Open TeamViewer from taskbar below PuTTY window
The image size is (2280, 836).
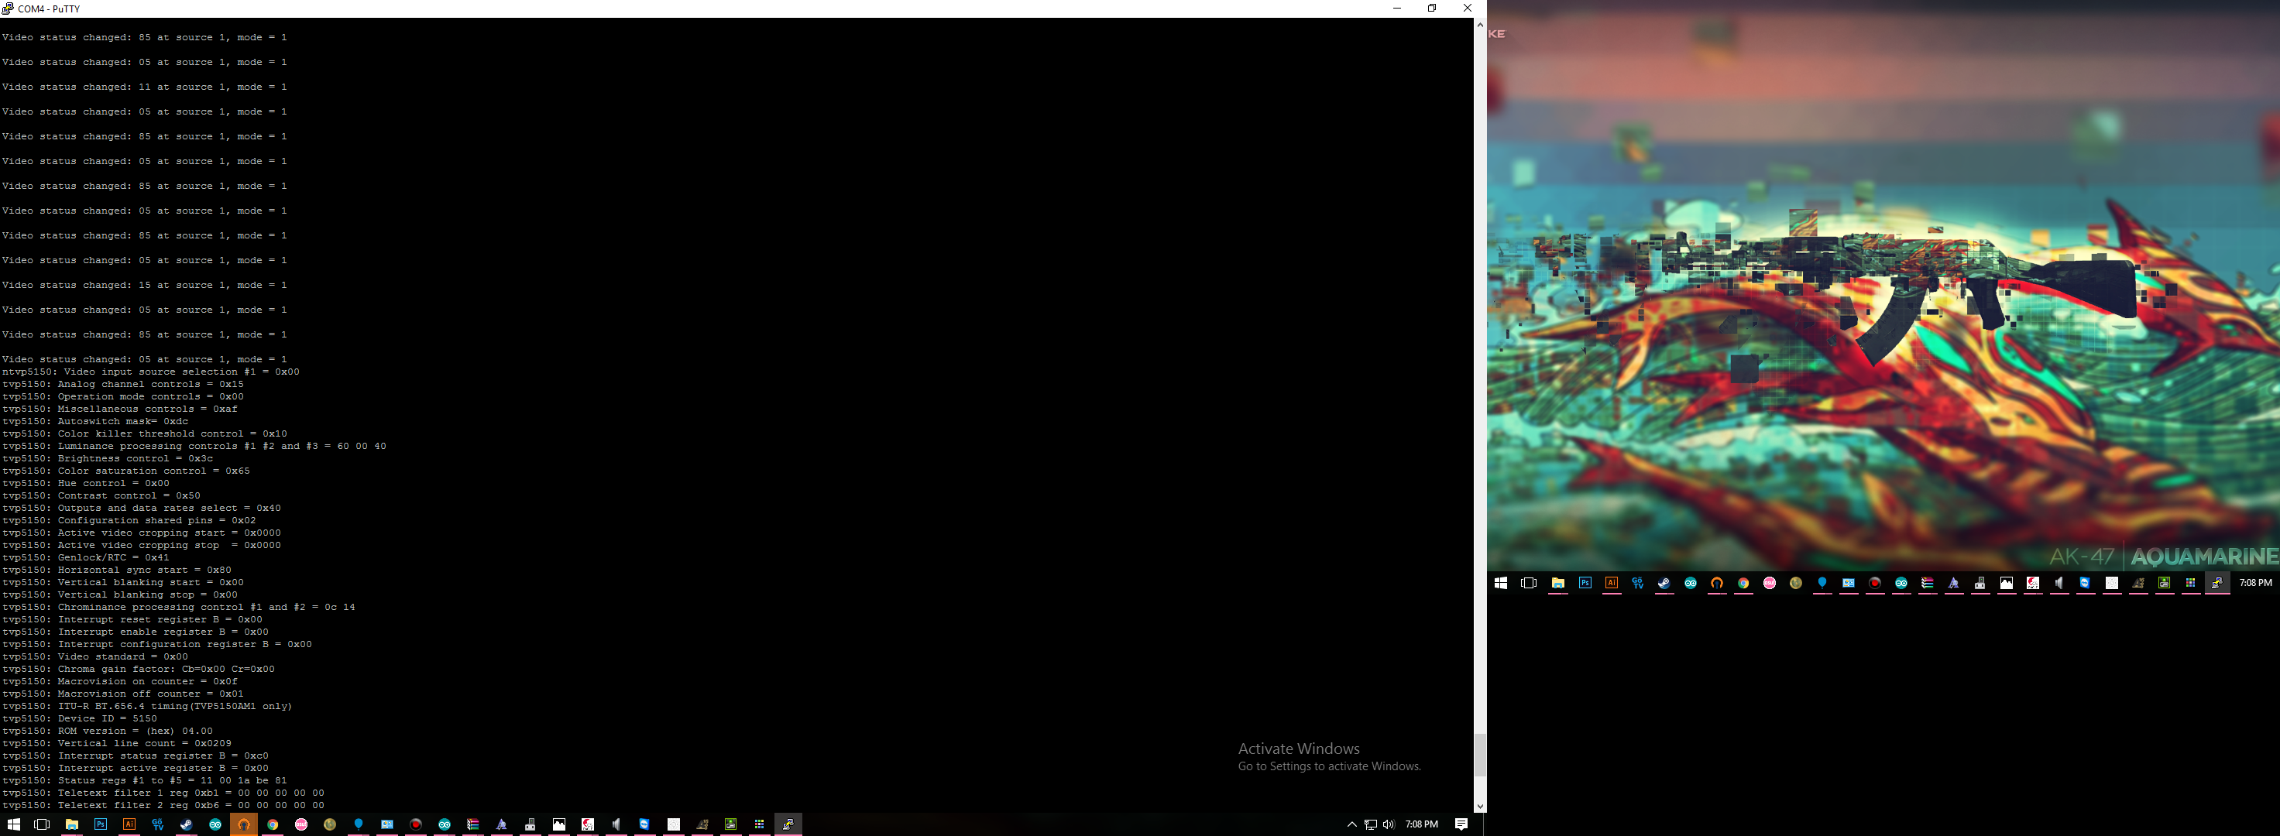tap(644, 824)
